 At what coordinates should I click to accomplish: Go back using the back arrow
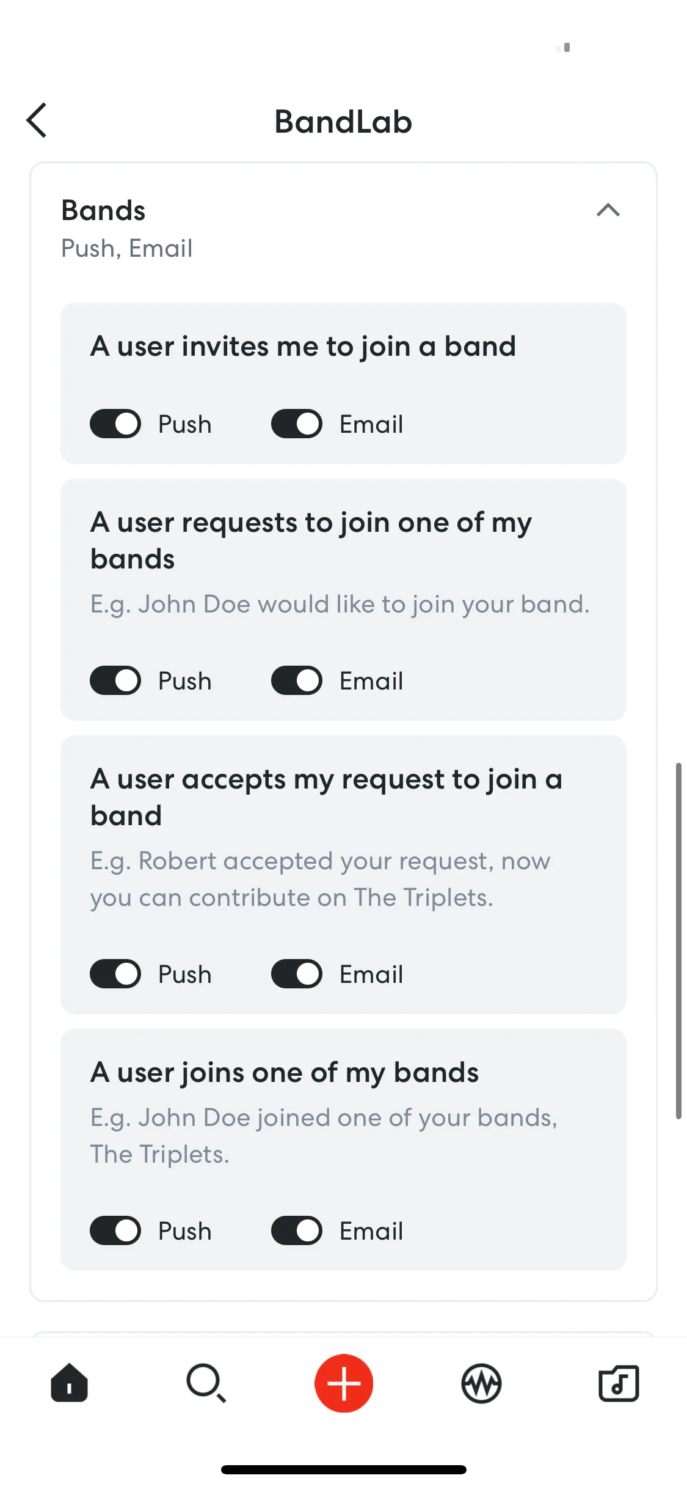click(x=37, y=120)
